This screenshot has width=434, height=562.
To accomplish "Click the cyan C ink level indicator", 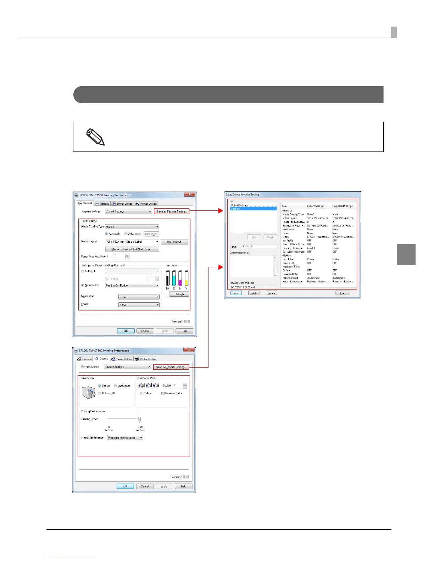I will [x=174, y=278].
